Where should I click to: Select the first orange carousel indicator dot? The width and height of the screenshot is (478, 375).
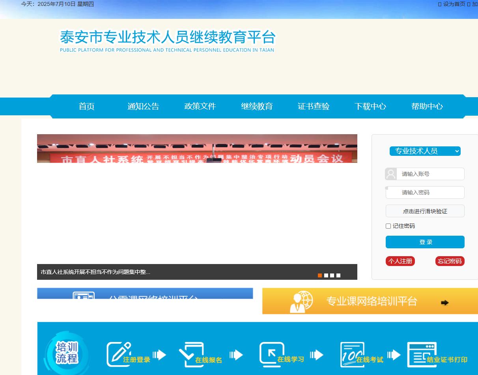coord(320,275)
